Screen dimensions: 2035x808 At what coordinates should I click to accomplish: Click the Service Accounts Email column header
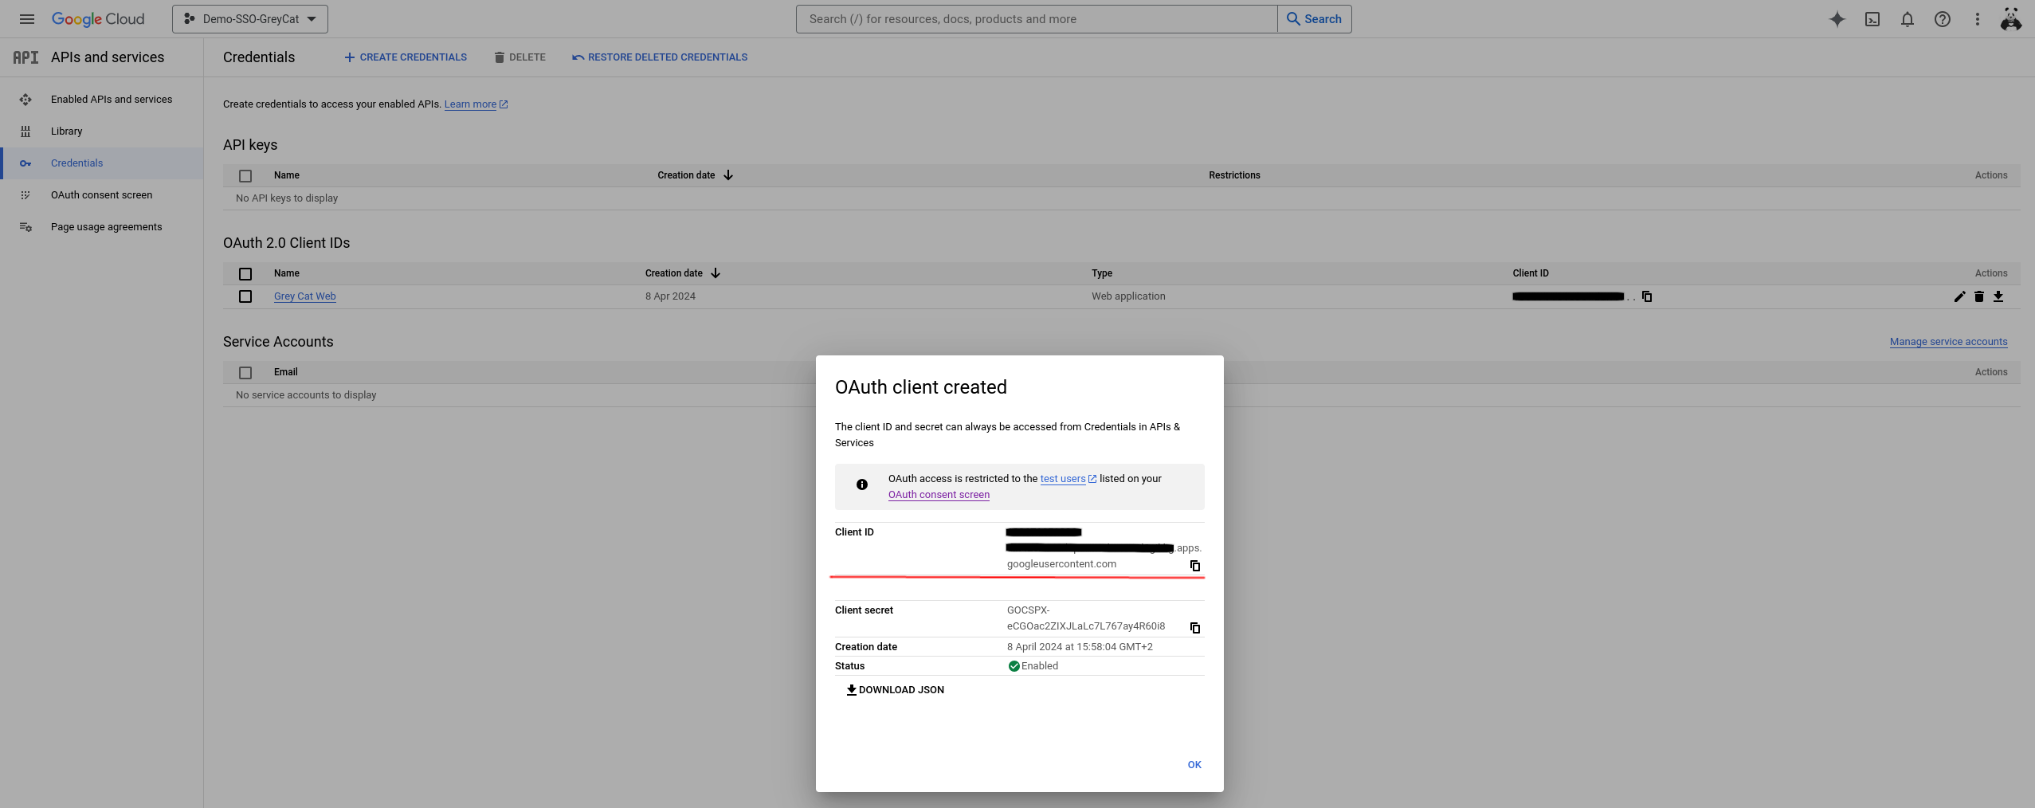285,372
